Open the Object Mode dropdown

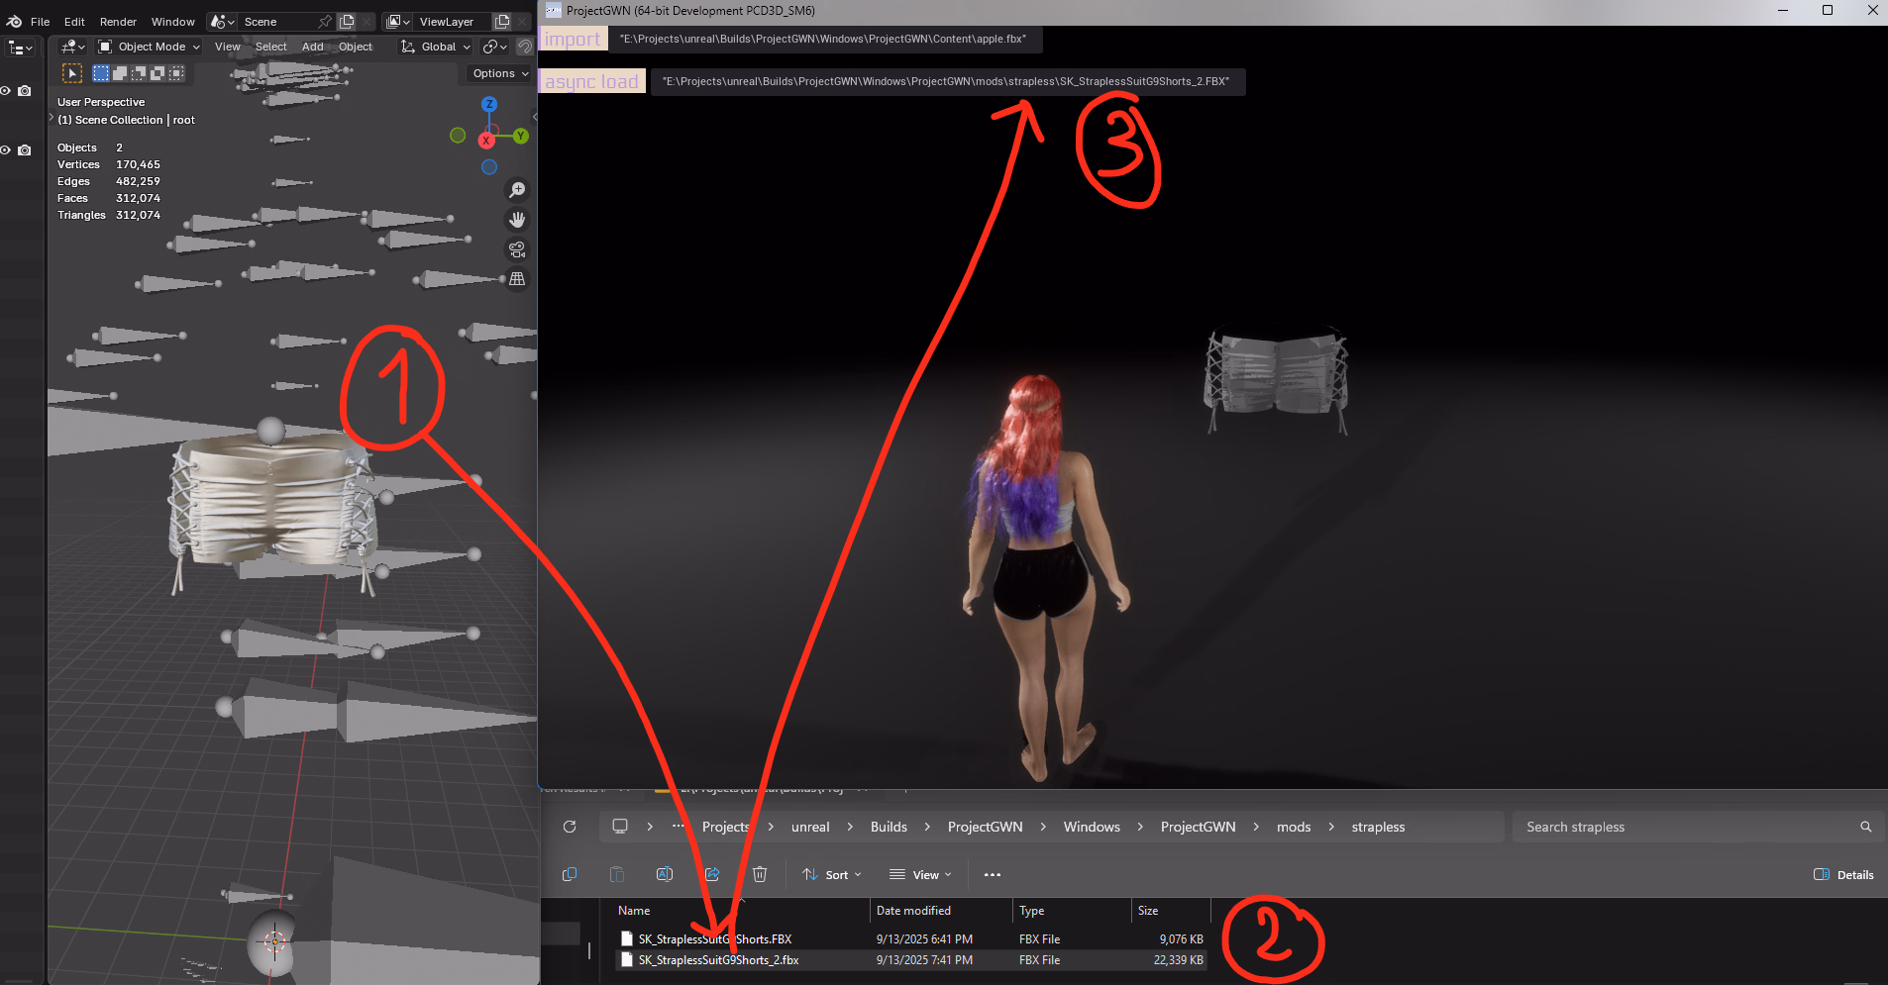point(150,47)
